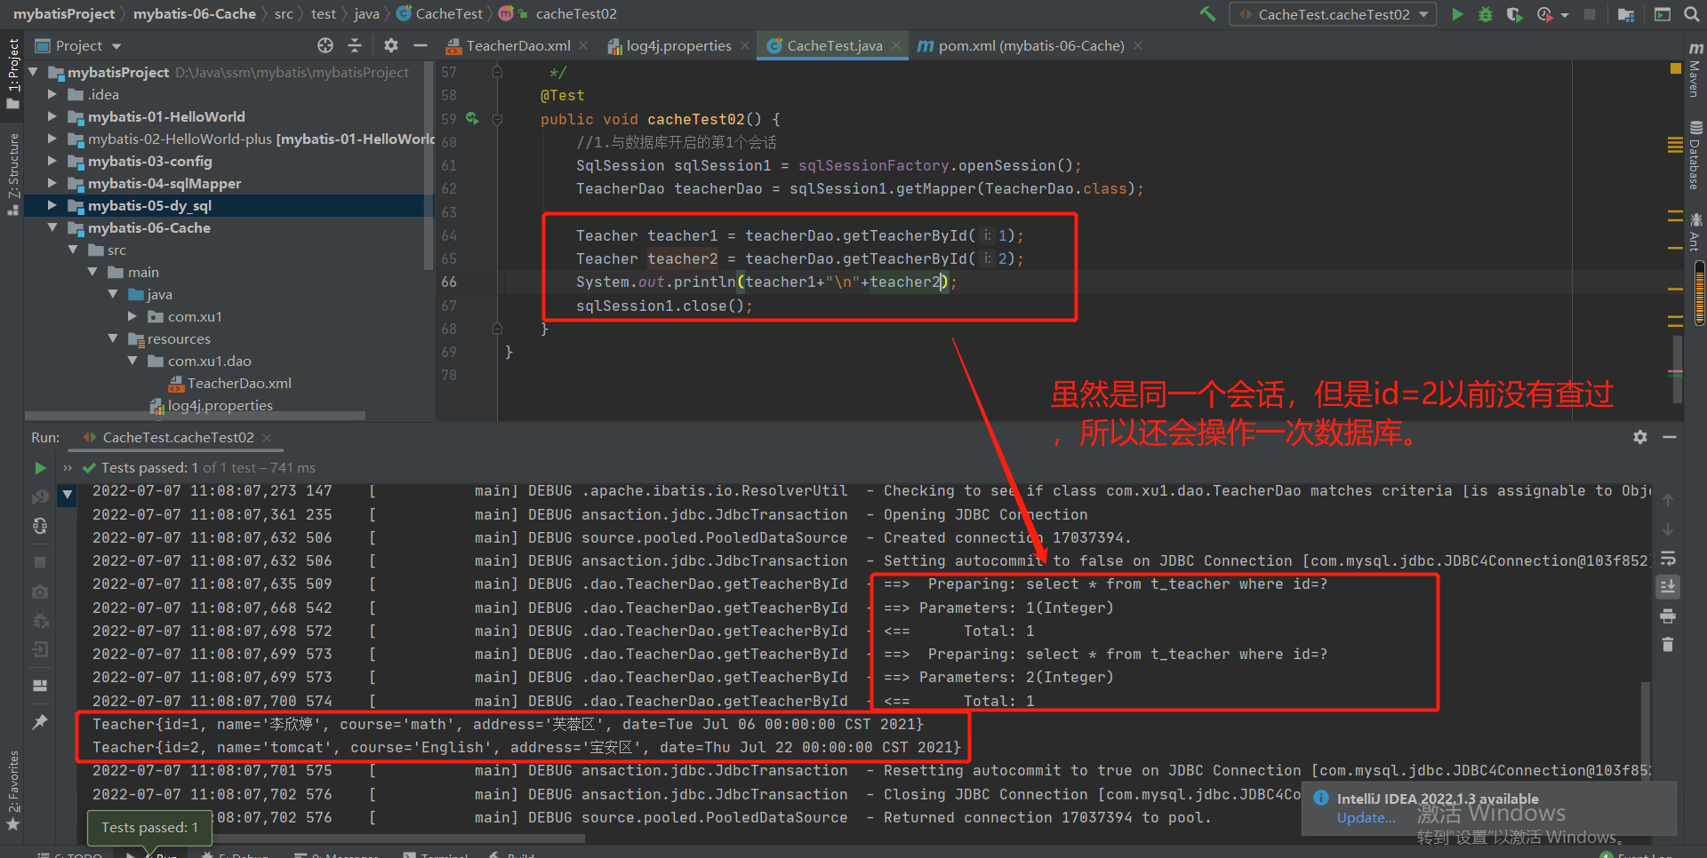This screenshot has height=858, width=1707.
Task: Go to the previous console occurrence with the up arrow
Action: click(1668, 501)
